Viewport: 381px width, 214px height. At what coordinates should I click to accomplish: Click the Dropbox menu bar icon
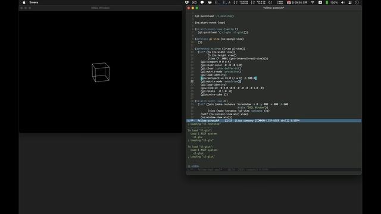(x=186, y=2)
